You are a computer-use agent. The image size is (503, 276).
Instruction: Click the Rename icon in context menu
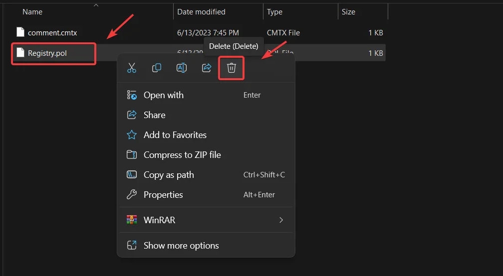click(182, 68)
